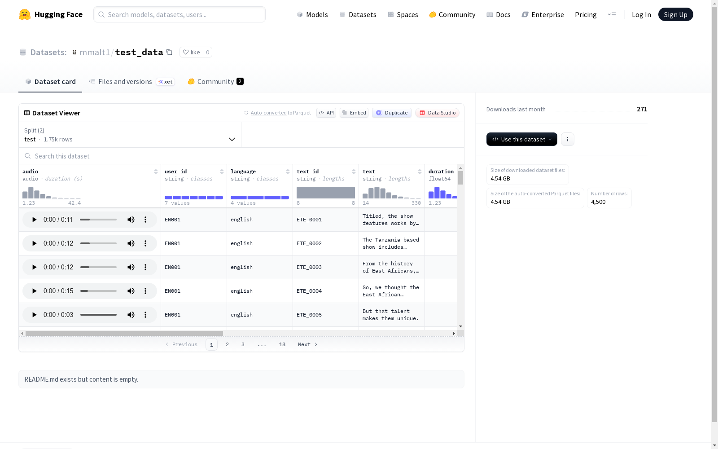Jump to page 18 of the dataset
This screenshot has height=449, width=718.
pyautogui.click(x=282, y=344)
